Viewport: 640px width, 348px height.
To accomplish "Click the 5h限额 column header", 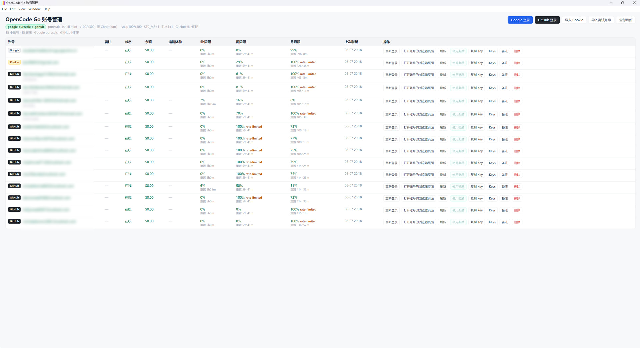I will [x=205, y=42].
